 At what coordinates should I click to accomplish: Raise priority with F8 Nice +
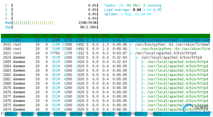pos(123,114)
